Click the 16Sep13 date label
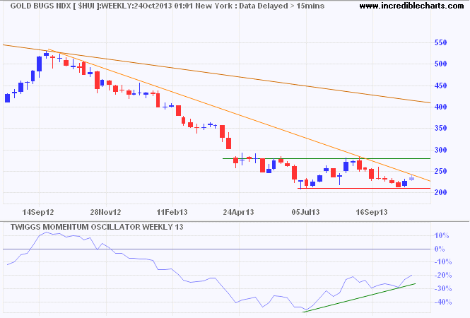The width and height of the screenshot is (470, 318). 372,212
